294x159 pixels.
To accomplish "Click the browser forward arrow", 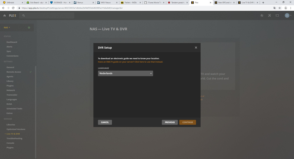I will 8,8.
